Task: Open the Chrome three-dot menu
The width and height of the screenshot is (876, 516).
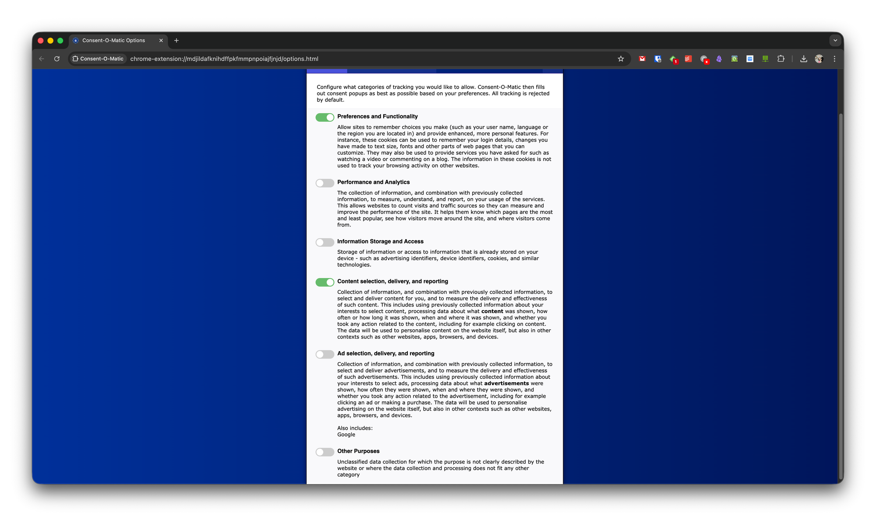Action: tap(834, 59)
